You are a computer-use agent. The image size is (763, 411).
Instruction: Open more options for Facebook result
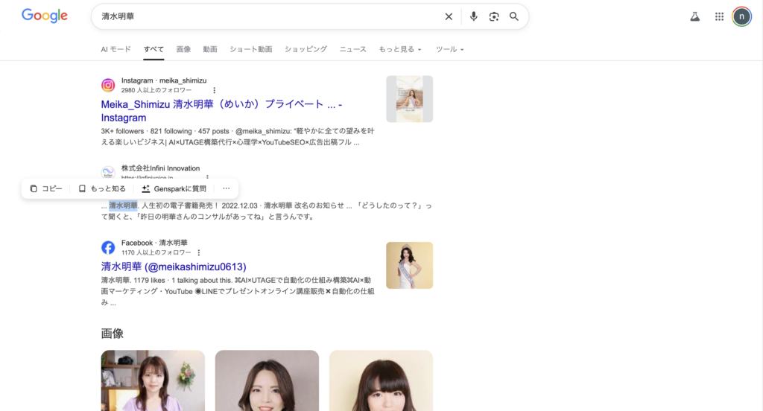click(199, 252)
